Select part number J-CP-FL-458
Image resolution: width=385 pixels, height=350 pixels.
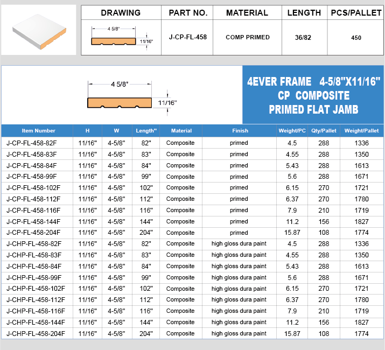pos(188,37)
